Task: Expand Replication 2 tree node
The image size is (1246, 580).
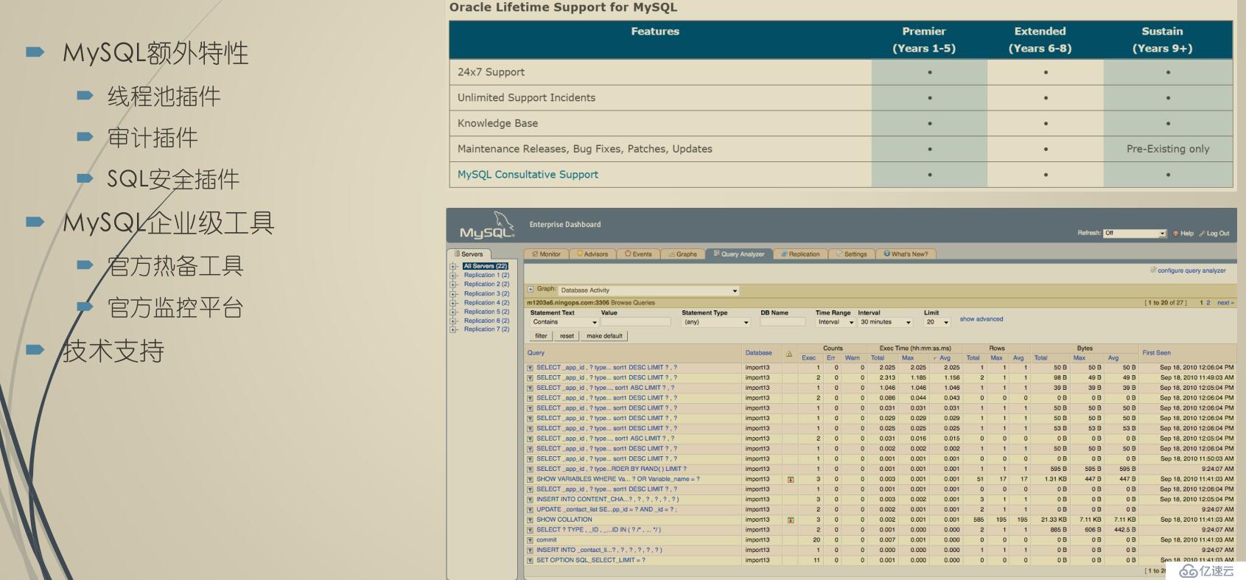Action: click(454, 284)
